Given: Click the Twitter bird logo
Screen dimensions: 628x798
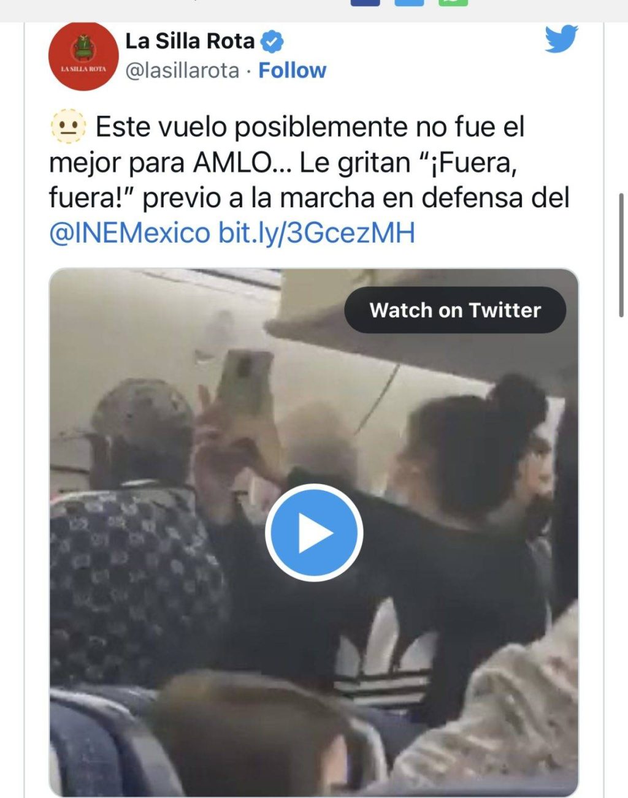Looking at the screenshot, I should click(561, 39).
